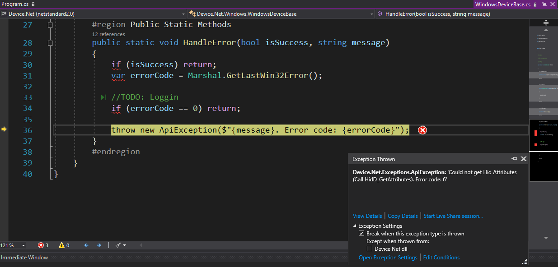Check the Device.Net.dll exception checkbox

click(370, 249)
